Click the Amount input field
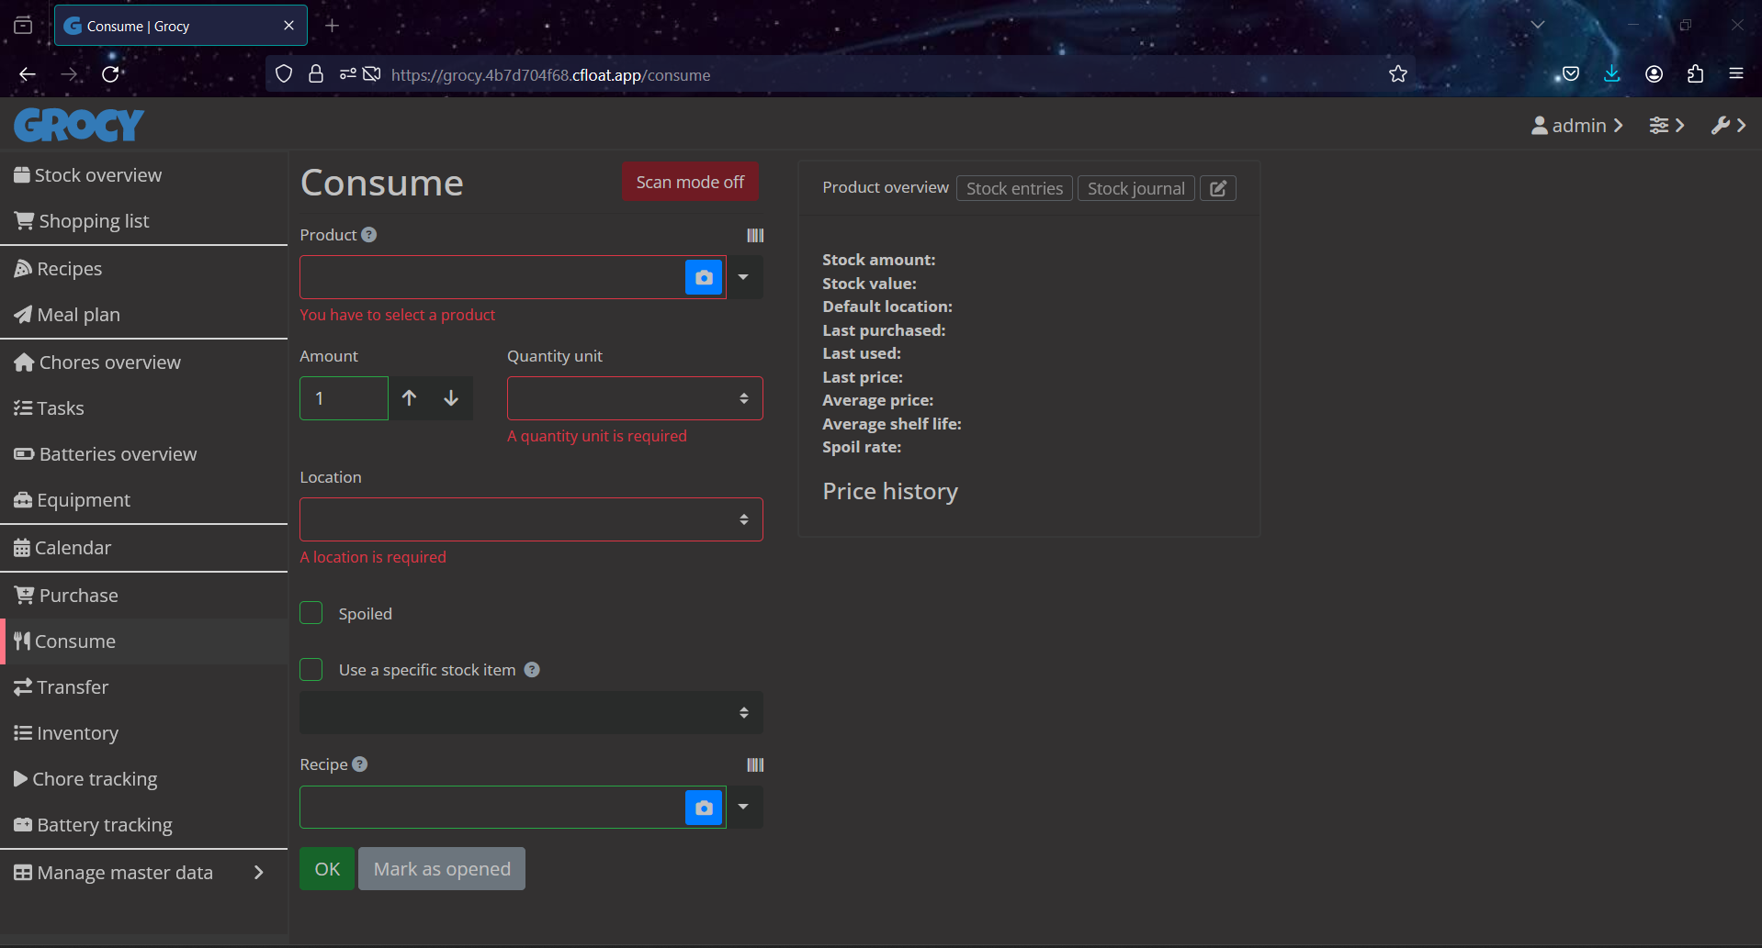1762x948 pixels. tap(344, 398)
